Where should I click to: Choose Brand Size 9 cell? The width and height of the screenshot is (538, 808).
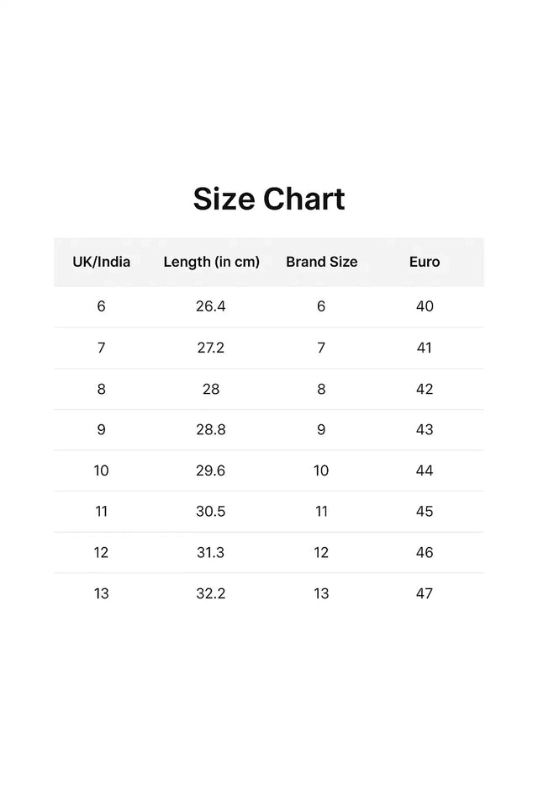[x=321, y=429]
